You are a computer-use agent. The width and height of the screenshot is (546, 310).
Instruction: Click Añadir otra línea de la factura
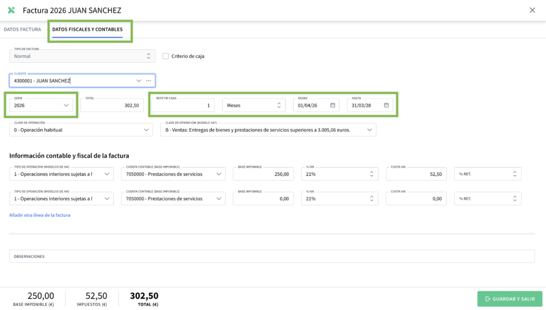point(40,215)
